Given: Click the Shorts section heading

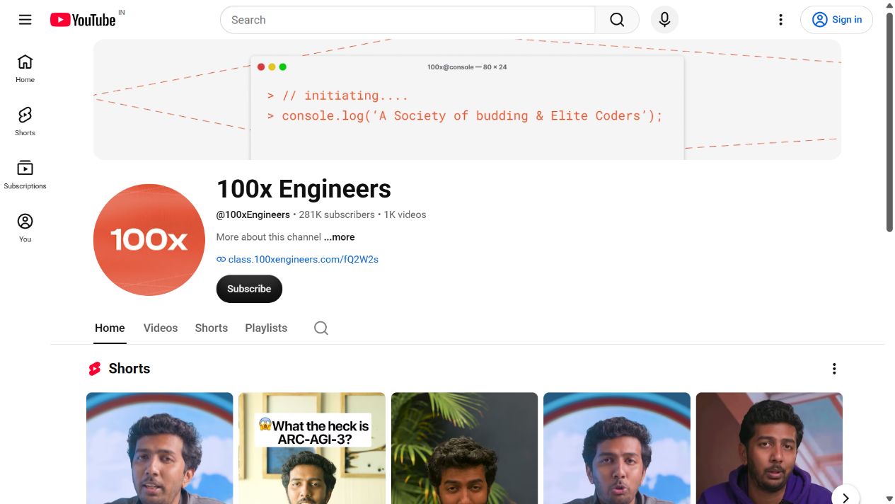Looking at the screenshot, I should pyautogui.click(x=129, y=369).
